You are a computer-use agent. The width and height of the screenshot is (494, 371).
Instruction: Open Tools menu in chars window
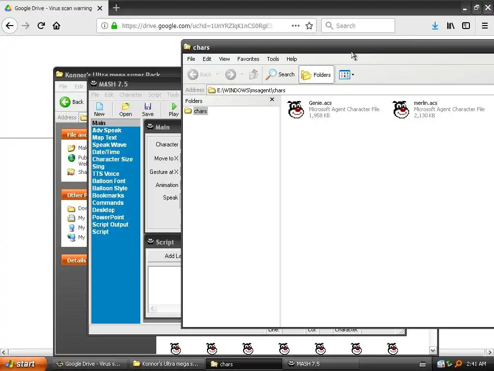click(x=273, y=59)
